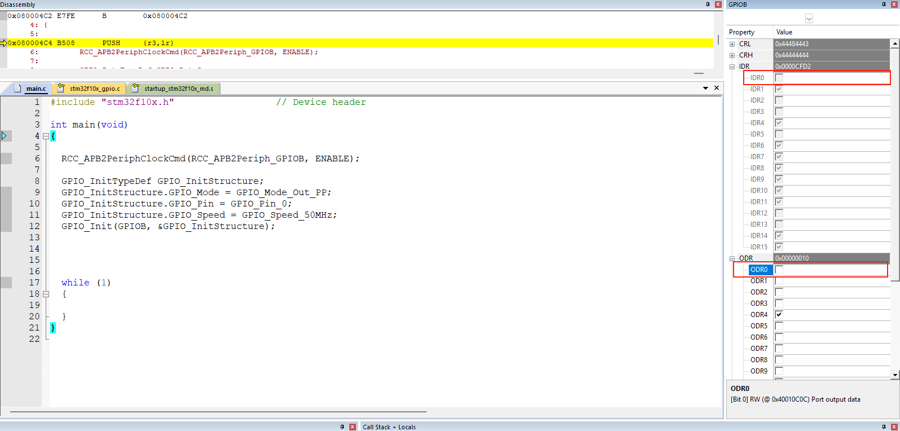
Task: Select the IDR value 0x0000CFD2
Action: [x=832, y=67]
